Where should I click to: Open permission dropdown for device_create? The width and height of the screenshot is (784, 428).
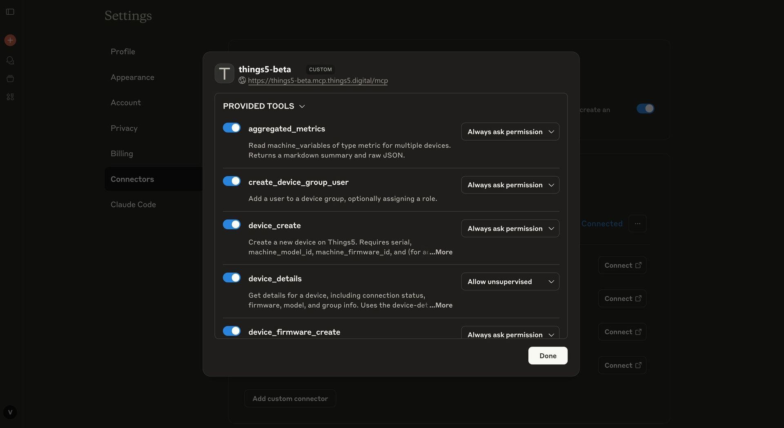tap(510, 228)
